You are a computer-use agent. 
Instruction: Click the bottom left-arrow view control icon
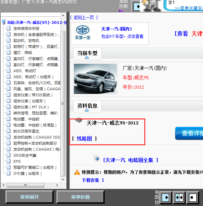(193, 198)
